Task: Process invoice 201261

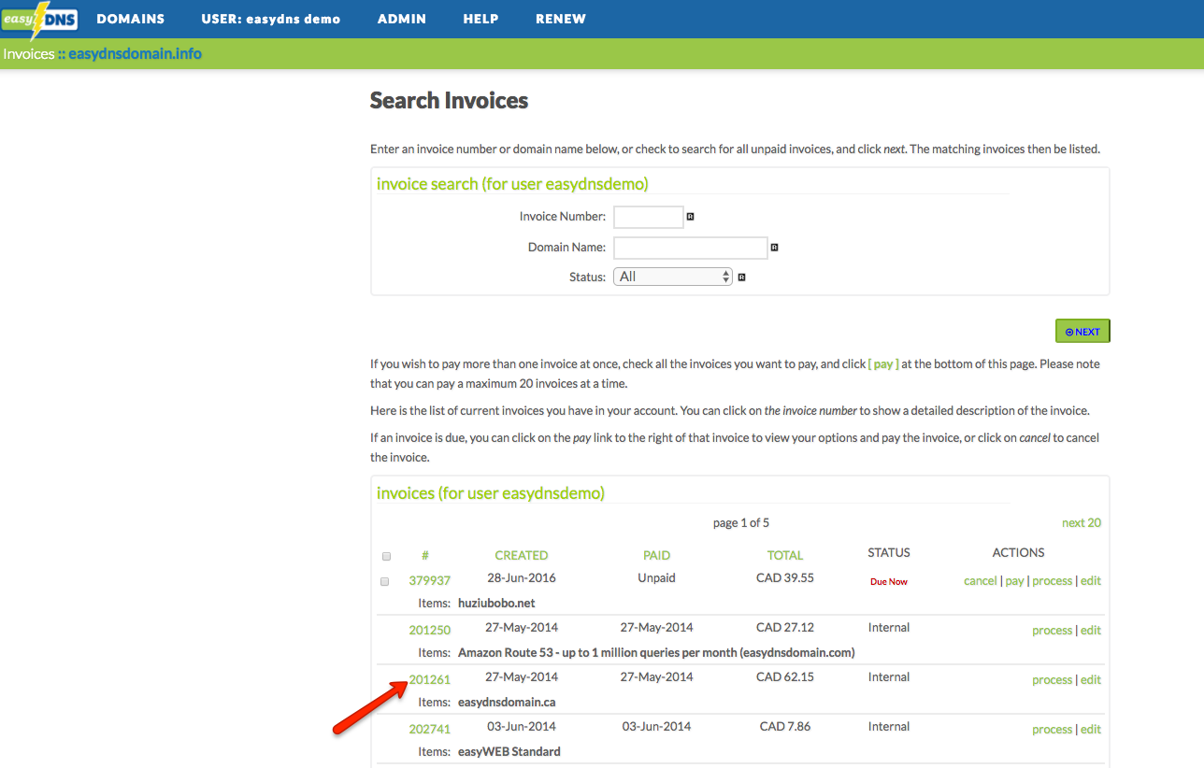Action: (1052, 679)
